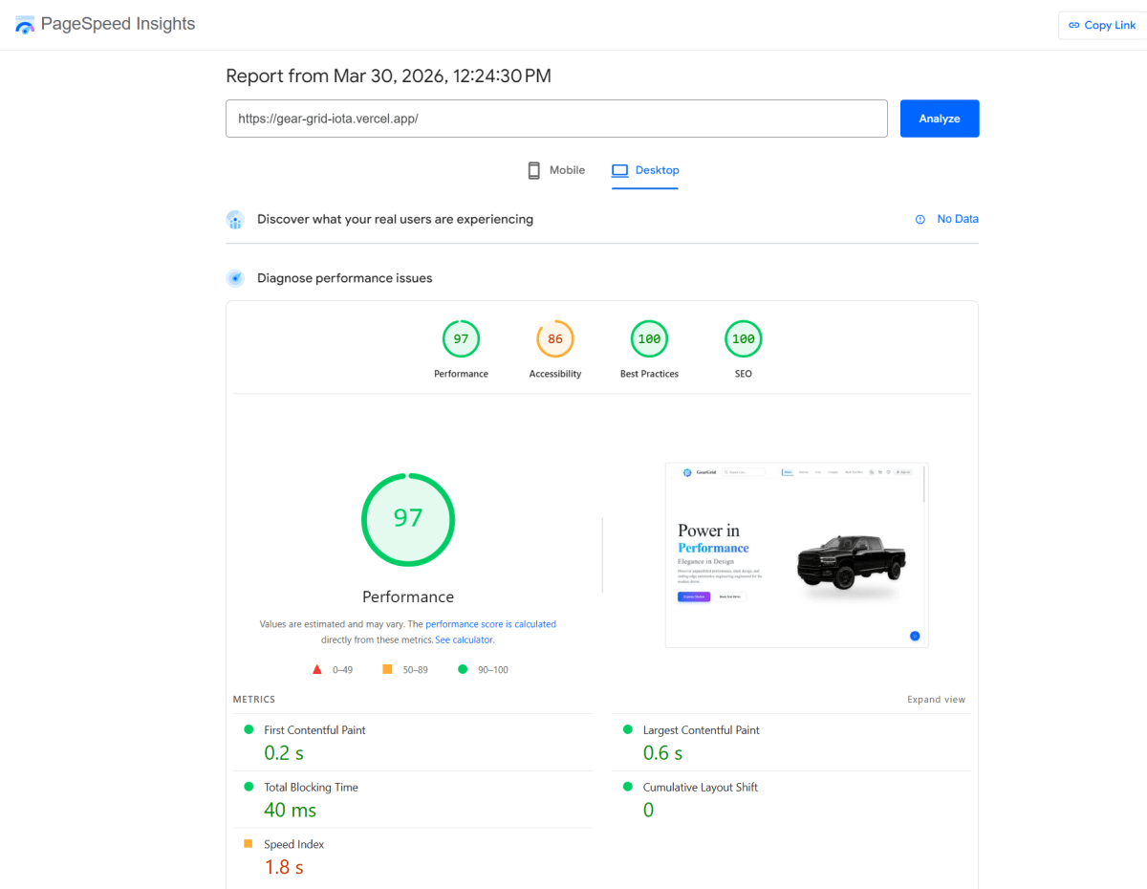The width and height of the screenshot is (1147, 889).
Task: Jump to the SEO score gauge 100
Action: point(744,339)
